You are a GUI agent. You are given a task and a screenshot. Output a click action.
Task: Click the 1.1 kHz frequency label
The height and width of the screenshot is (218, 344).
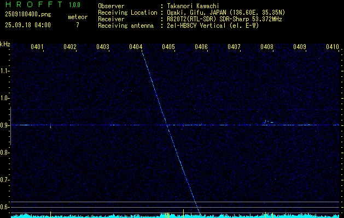[4, 71]
